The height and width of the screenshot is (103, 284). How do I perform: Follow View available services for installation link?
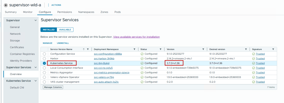[136, 37]
